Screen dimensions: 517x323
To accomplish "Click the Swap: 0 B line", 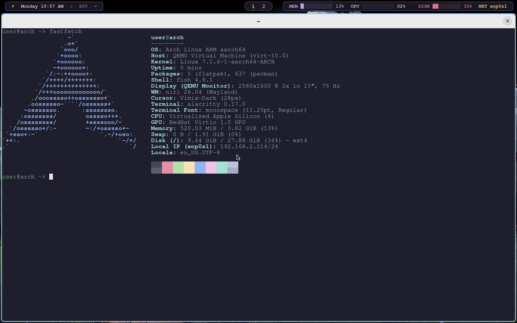I will (x=196, y=134).
